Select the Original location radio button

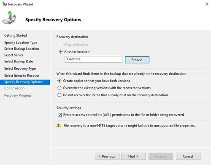click(60, 44)
